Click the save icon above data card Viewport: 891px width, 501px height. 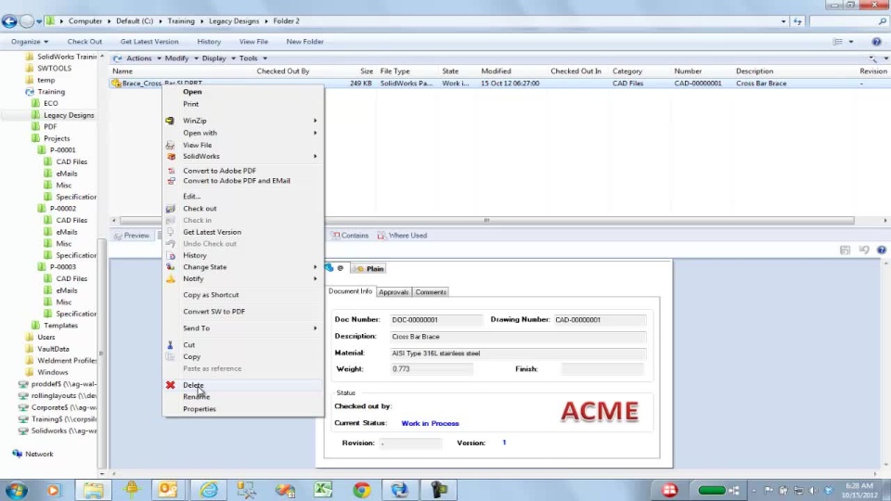pyautogui.click(x=845, y=250)
